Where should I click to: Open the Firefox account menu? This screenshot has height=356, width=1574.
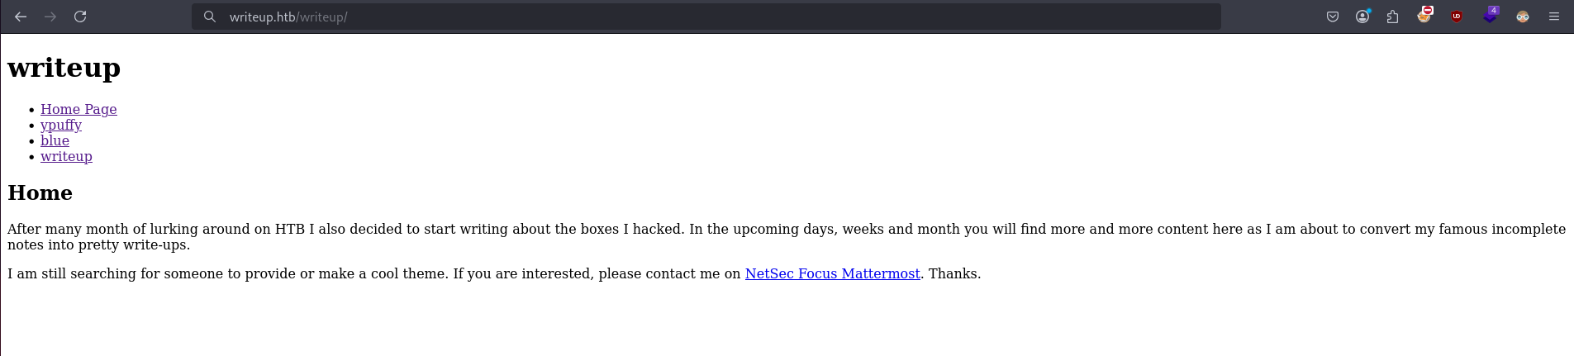coord(1362,17)
